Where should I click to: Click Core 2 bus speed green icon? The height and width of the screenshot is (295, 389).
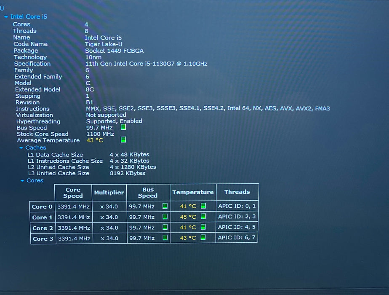[165, 227]
